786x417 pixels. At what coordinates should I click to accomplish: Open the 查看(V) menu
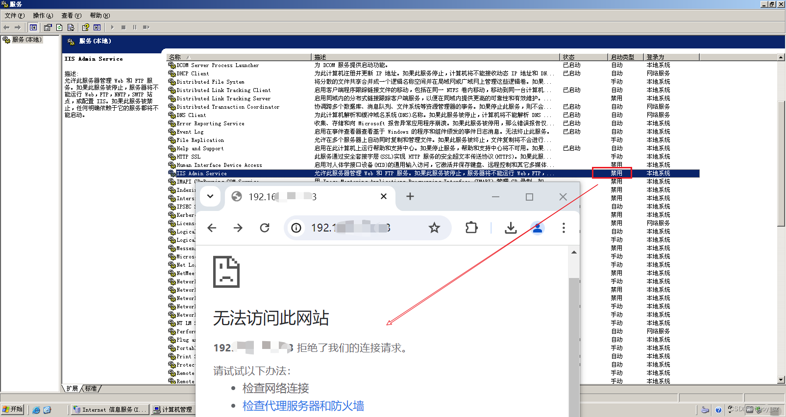(x=72, y=16)
